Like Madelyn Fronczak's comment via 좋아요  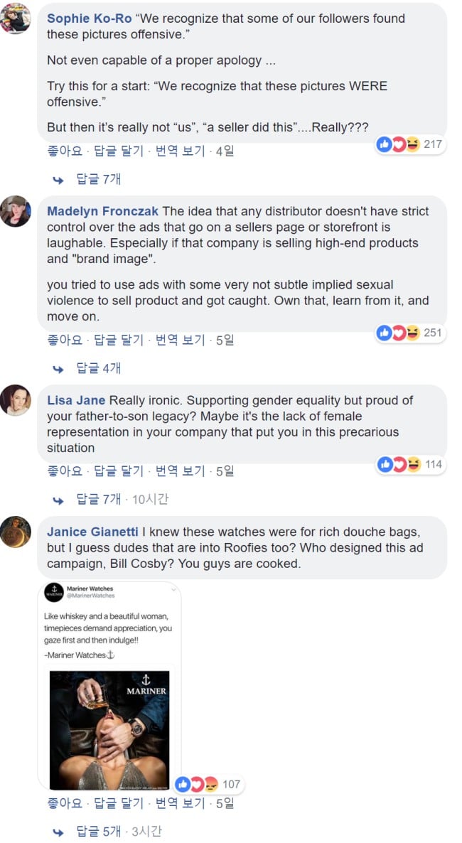65,340
